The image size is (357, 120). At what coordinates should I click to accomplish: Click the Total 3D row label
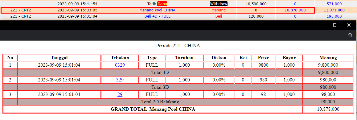click(160, 87)
